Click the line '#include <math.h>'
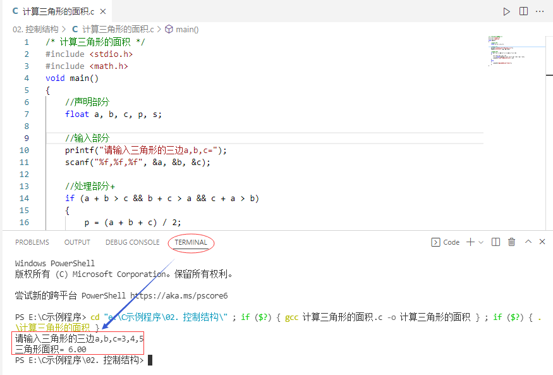The image size is (553, 375). point(87,66)
